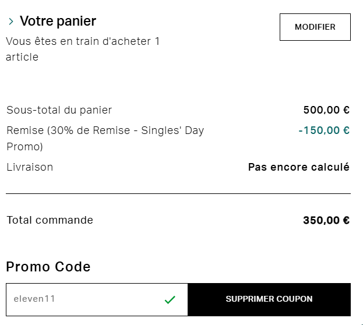The height and width of the screenshot is (325, 363).
Task: Click the 500,00 € subtotal amount
Action: (326, 110)
